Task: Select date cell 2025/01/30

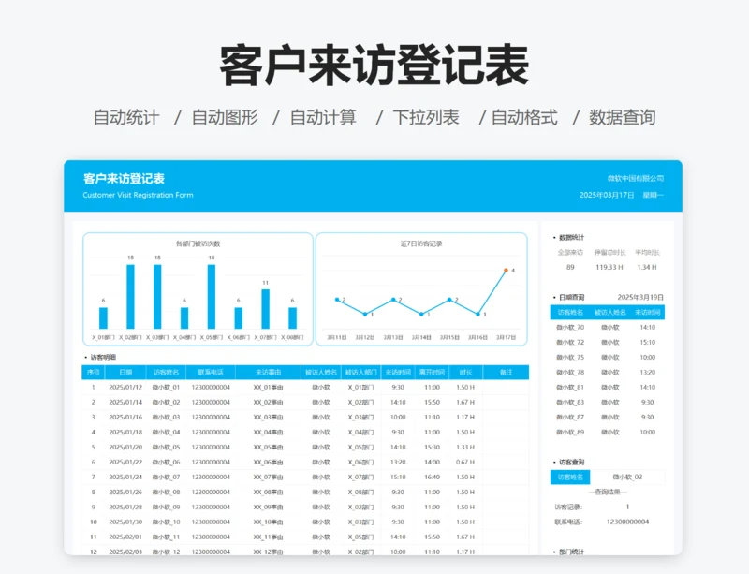Action: (125, 522)
